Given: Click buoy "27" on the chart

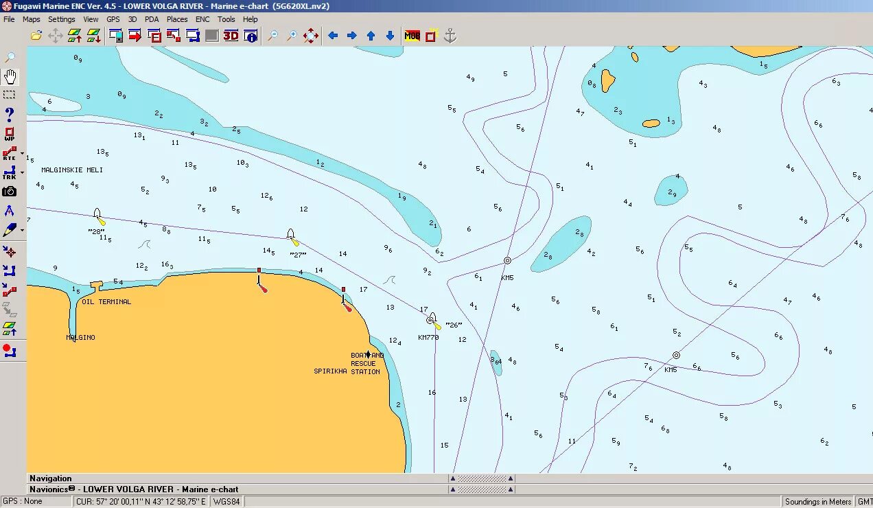Looking at the screenshot, I should pos(292,238).
